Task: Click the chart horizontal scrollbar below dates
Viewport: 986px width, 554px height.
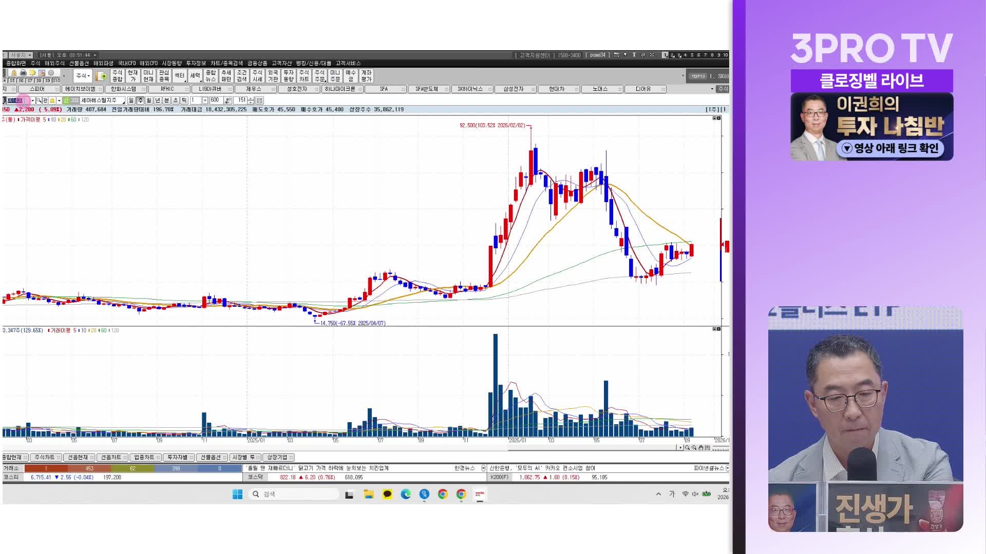Action: (339, 448)
